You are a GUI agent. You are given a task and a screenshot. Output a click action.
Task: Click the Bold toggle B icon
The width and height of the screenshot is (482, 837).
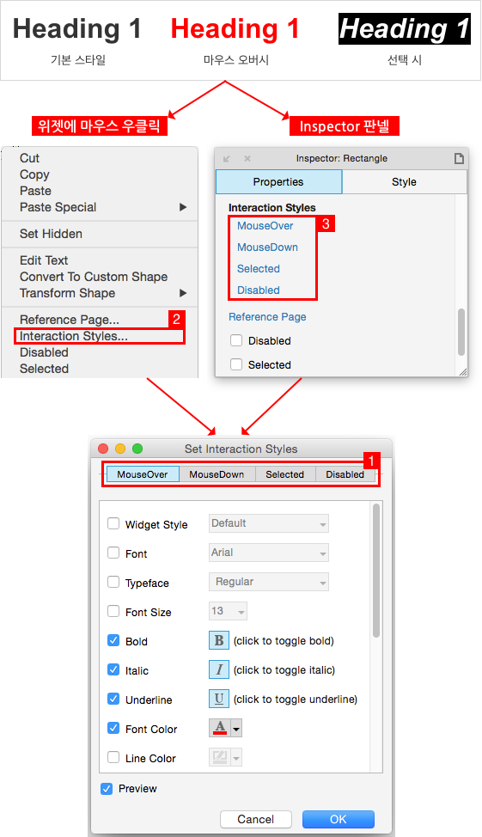tap(219, 640)
